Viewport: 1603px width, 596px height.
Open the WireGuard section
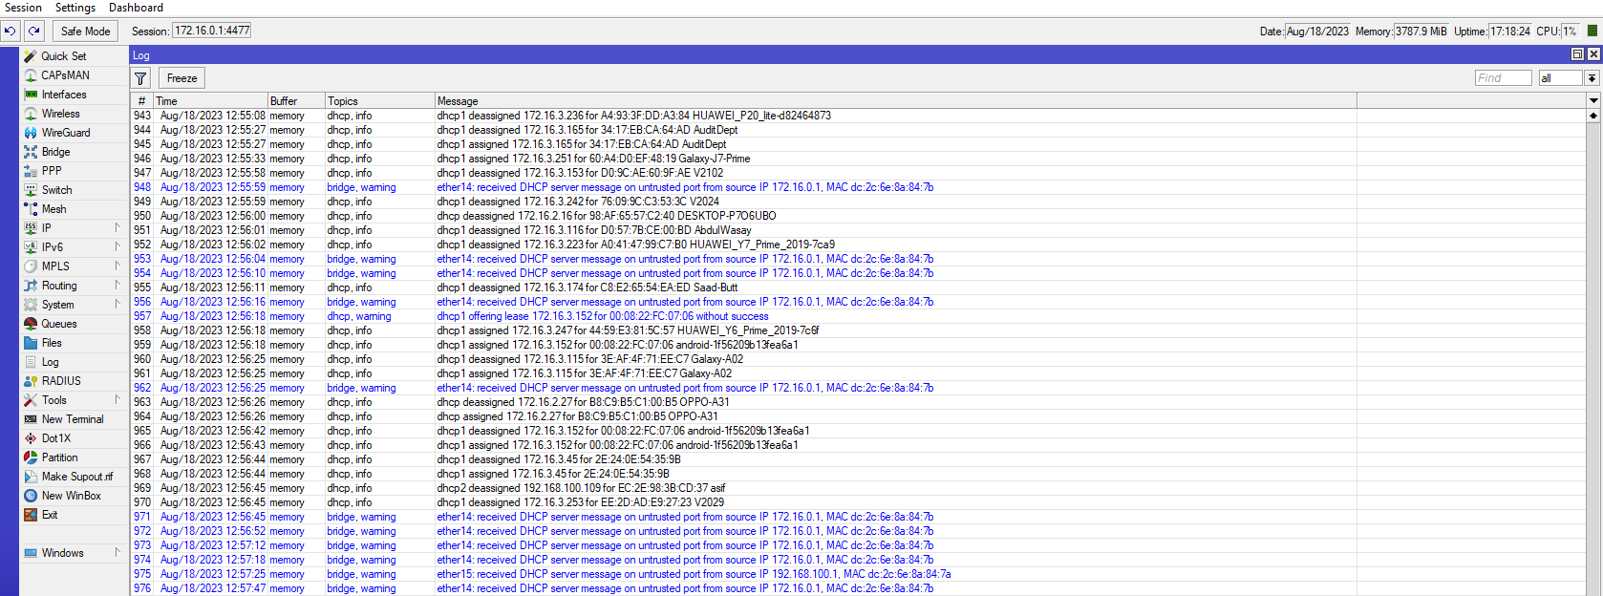[66, 133]
